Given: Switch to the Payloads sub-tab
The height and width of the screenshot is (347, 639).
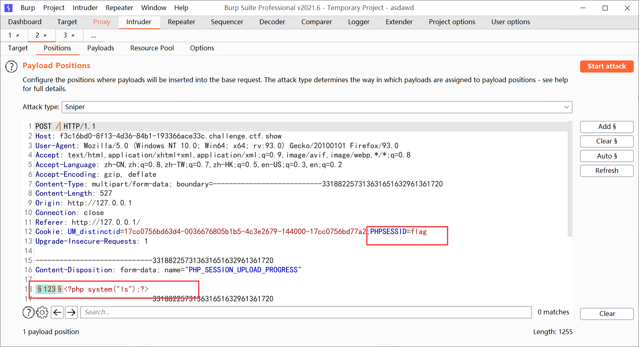Looking at the screenshot, I should (101, 48).
